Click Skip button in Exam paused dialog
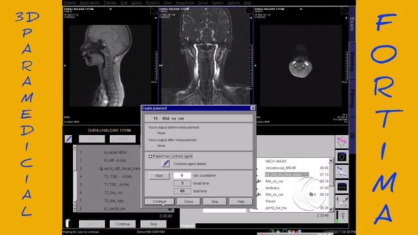This screenshot has height=235, width=418. coord(215,202)
